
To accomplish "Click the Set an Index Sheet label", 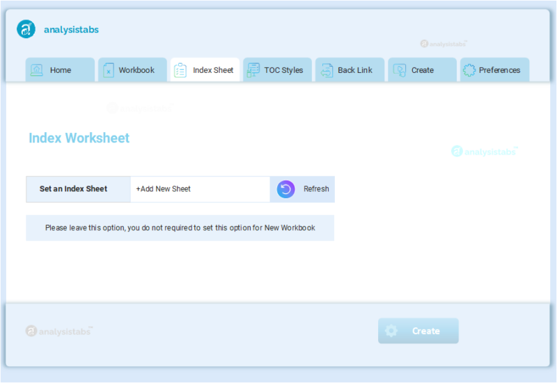I will 73,189.
